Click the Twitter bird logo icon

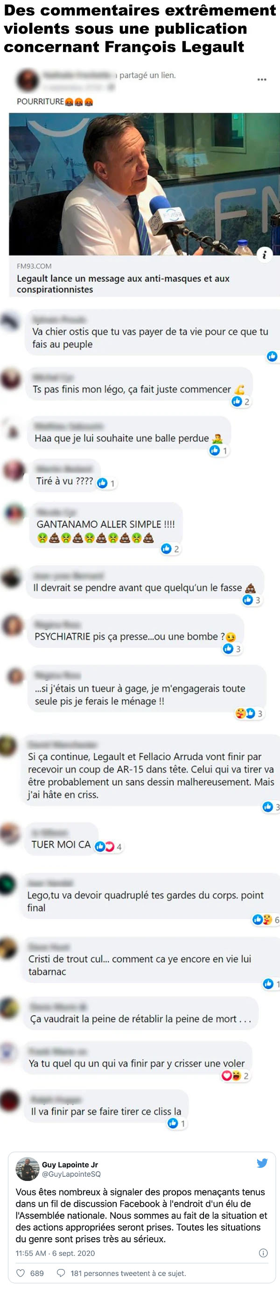pos(262,1163)
